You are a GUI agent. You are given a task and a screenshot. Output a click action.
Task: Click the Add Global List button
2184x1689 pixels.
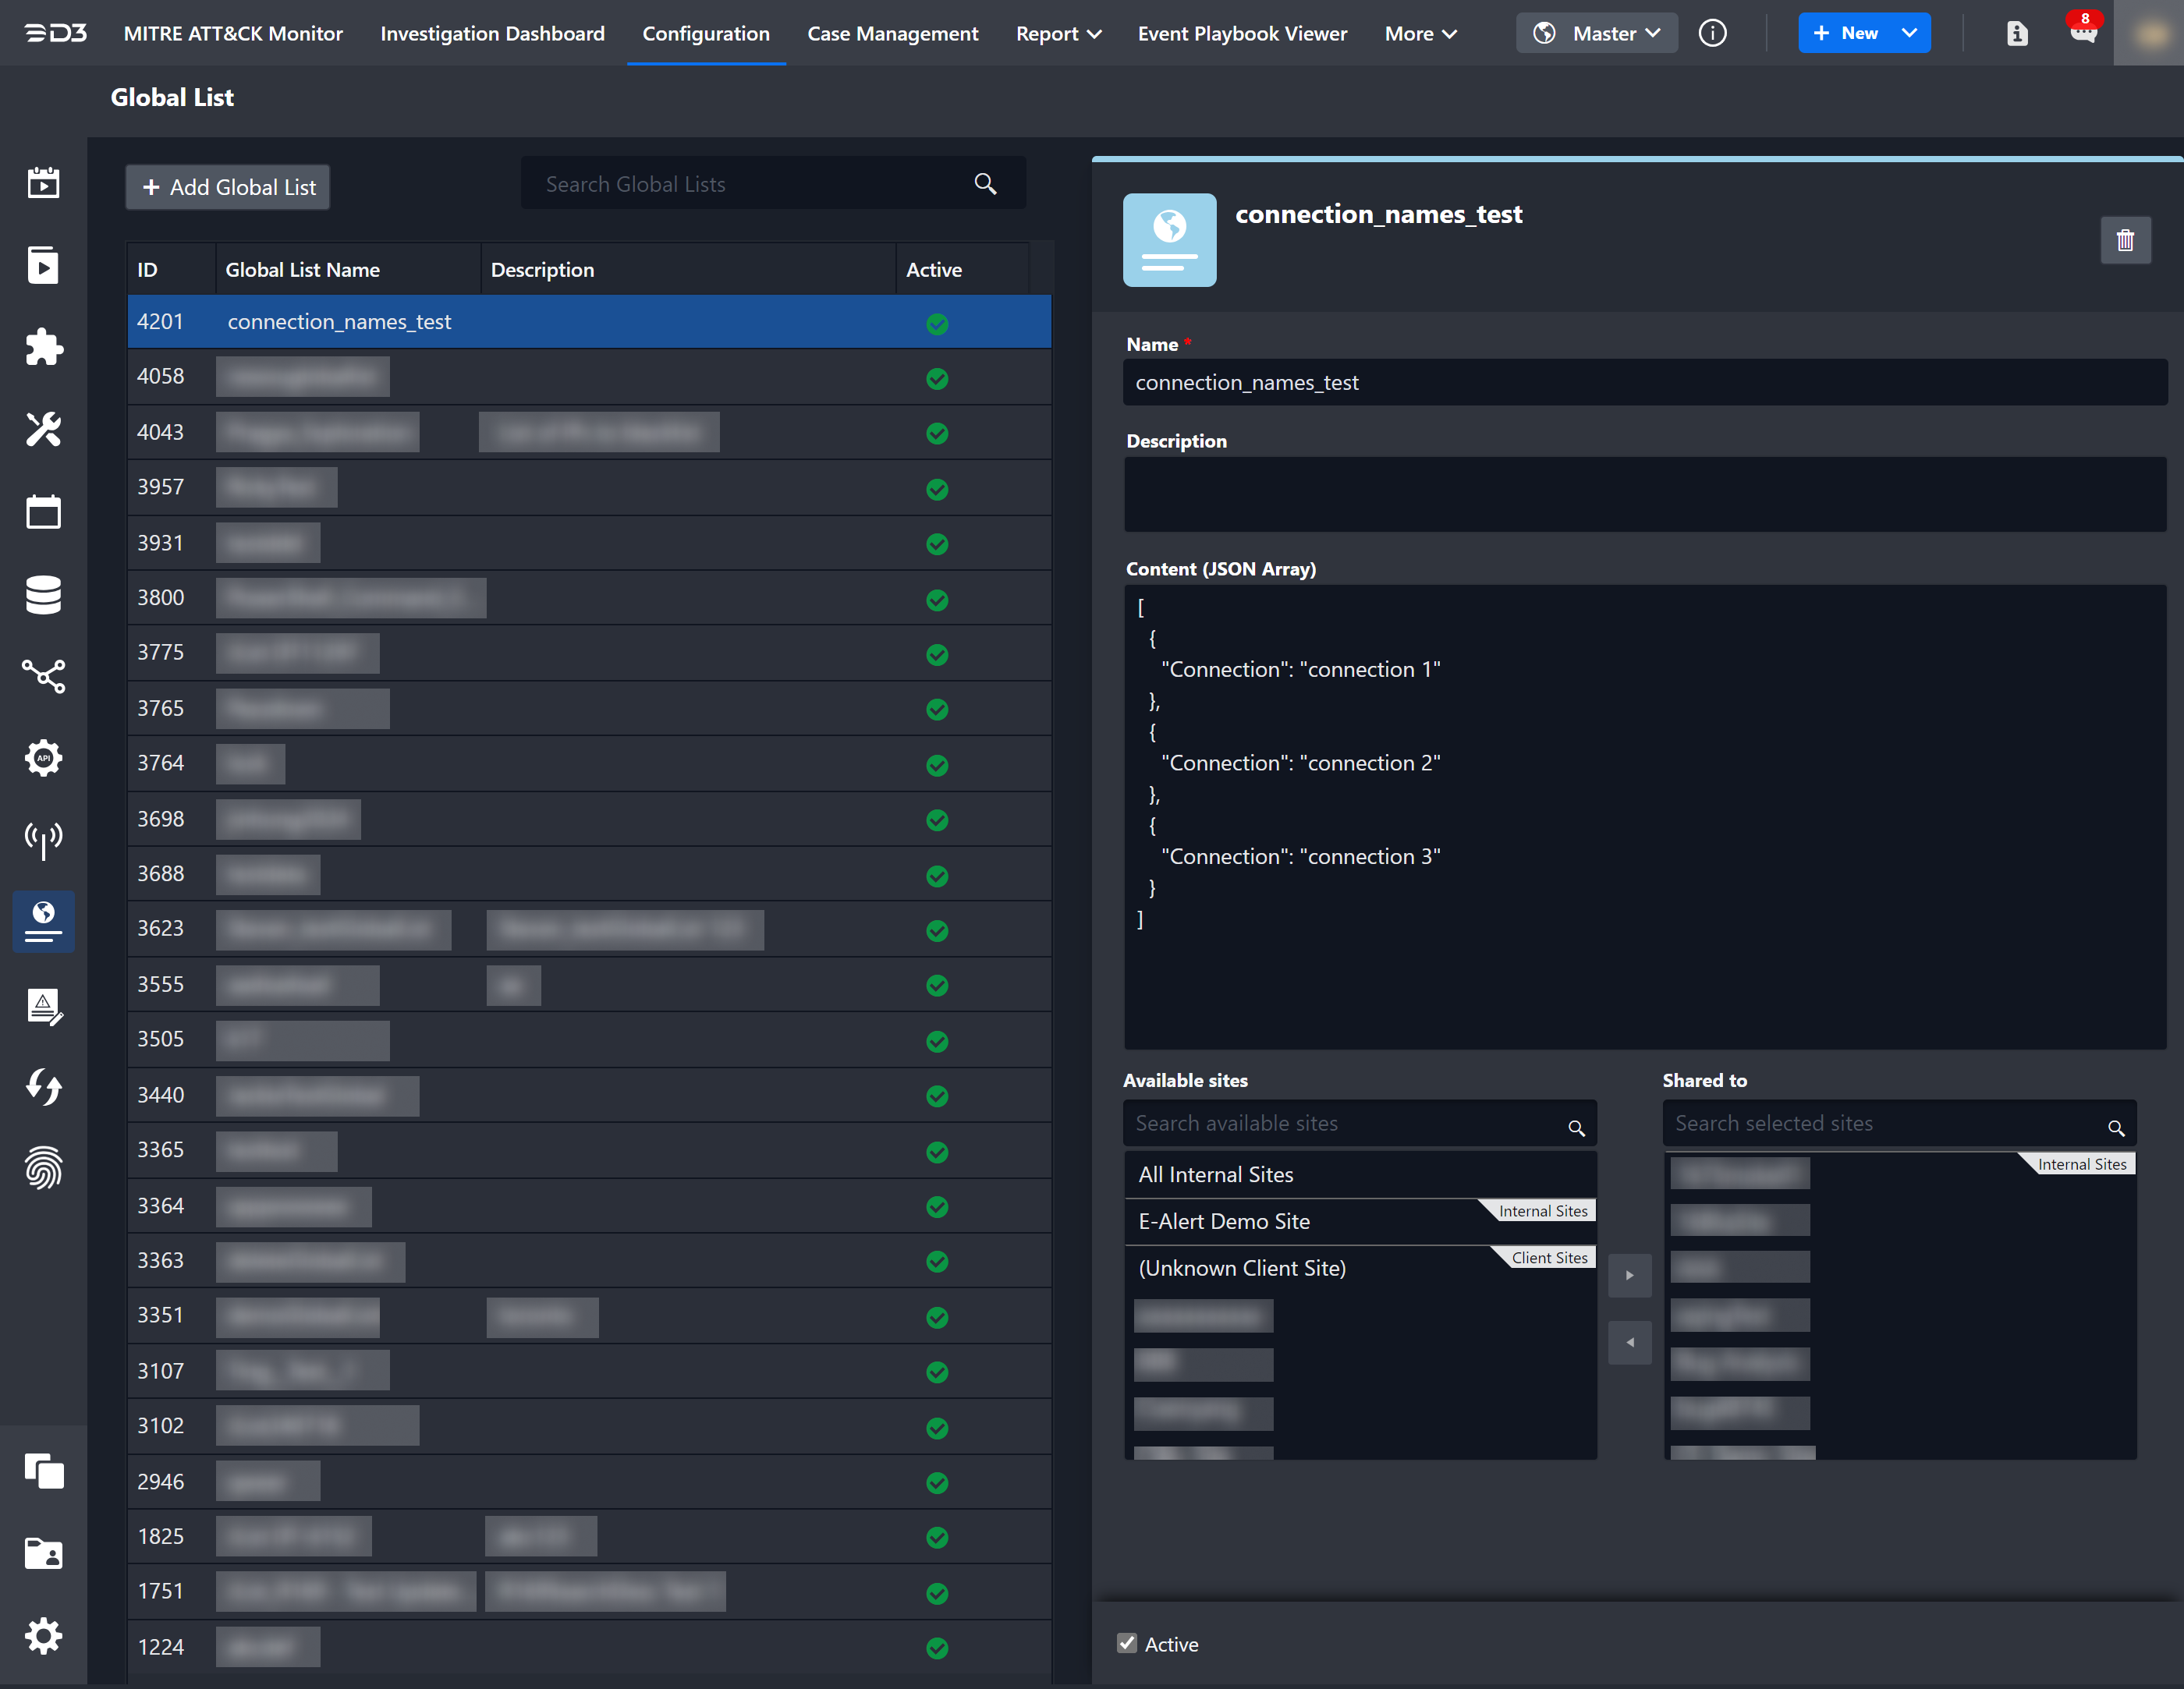[x=228, y=187]
